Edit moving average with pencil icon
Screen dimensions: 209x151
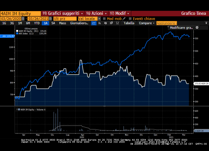pyautogui.click(x=124, y=19)
